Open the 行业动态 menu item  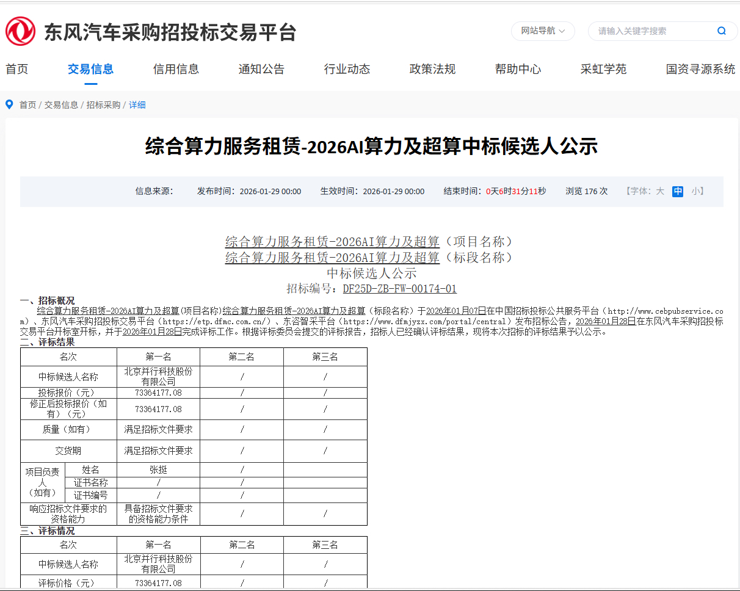(x=347, y=69)
